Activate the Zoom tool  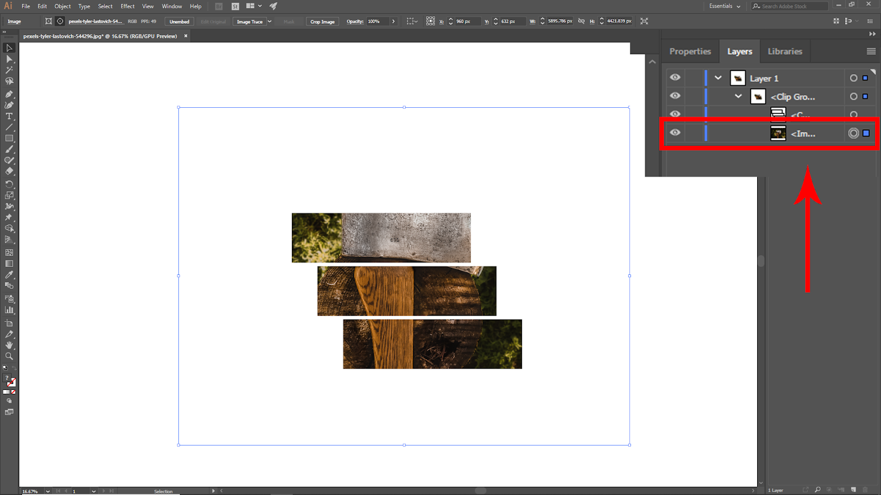(x=9, y=356)
